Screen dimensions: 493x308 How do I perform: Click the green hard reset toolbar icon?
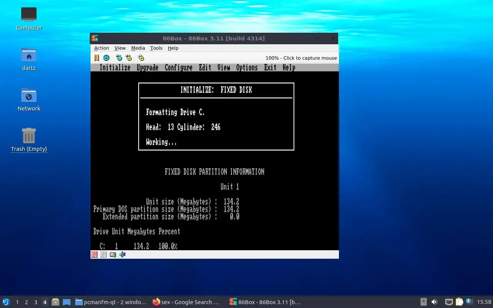[x=106, y=58]
